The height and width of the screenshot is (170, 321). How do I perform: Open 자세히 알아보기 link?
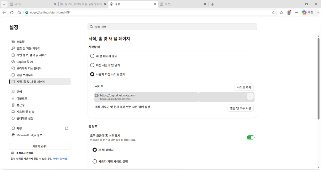(x=61, y=159)
